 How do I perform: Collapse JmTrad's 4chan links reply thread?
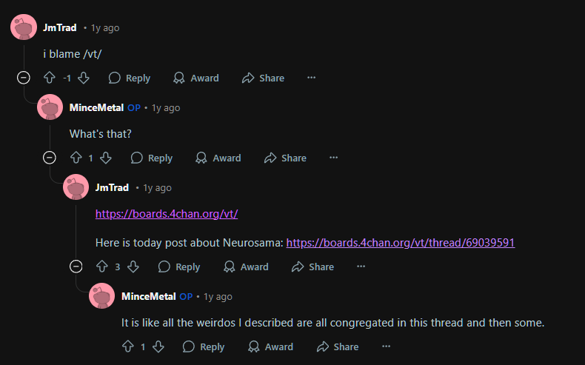click(76, 267)
